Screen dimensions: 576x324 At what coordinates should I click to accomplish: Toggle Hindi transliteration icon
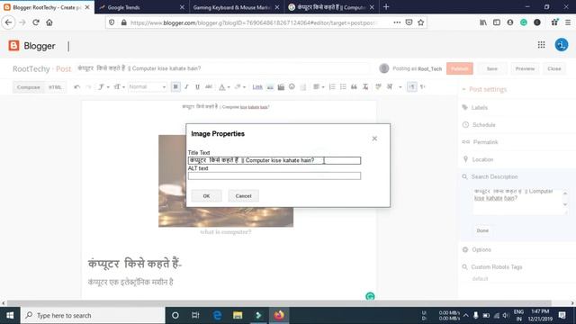click(x=390, y=87)
